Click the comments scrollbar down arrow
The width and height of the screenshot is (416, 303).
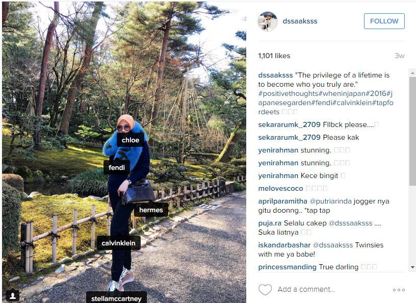click(412, 267)
